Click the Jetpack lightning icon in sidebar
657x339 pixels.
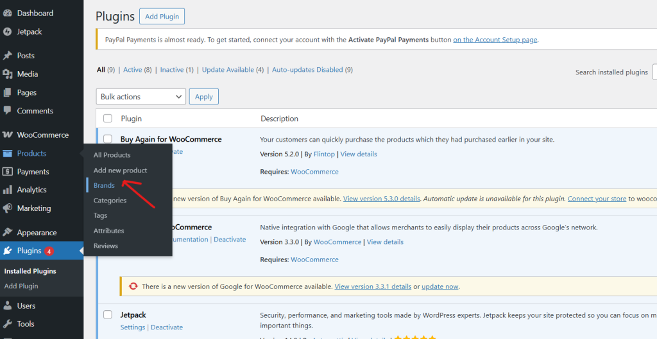(x=7, y=31)
